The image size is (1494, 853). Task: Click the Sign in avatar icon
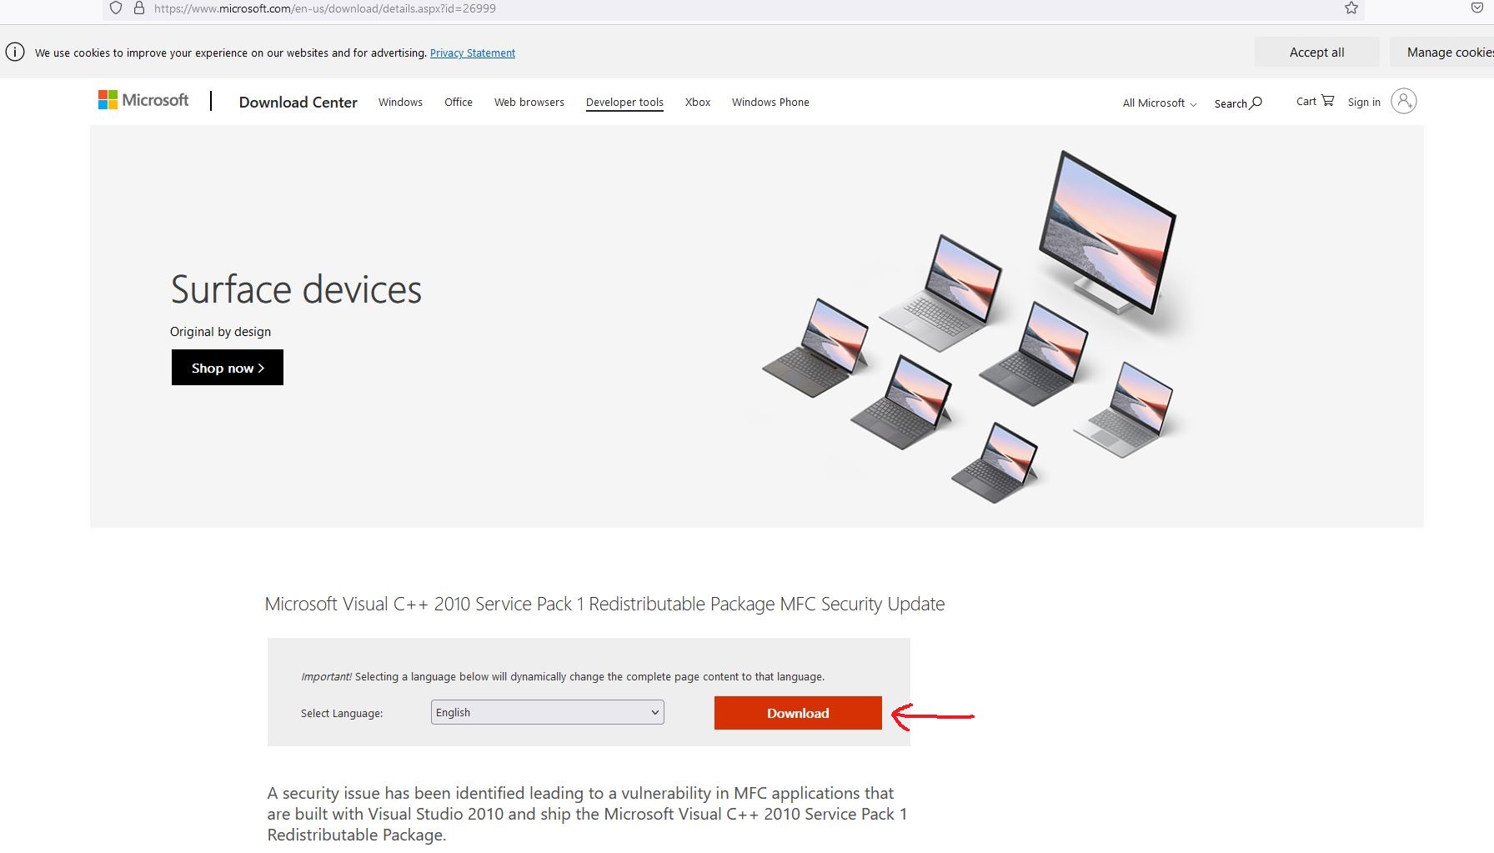tap(1403, 102)
